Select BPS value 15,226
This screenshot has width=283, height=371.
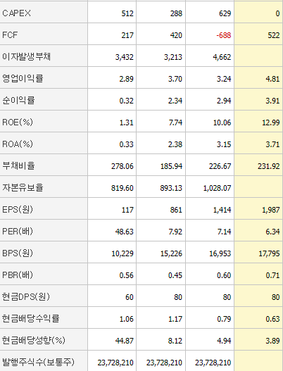click(171, 253)
